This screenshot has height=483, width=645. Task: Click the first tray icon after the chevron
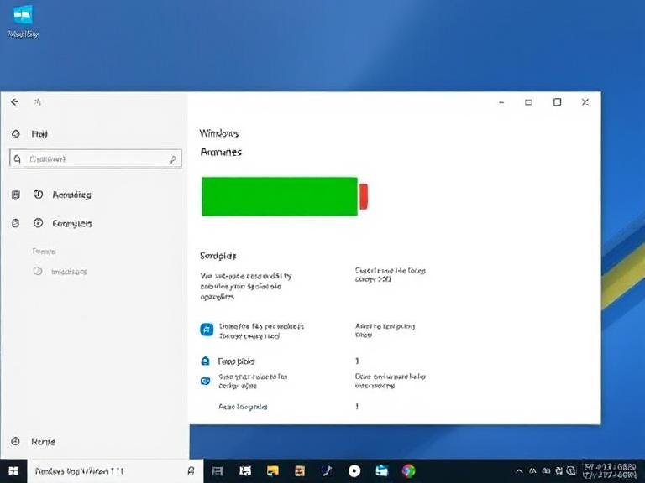pyautogui.click(x=532, y=470)
